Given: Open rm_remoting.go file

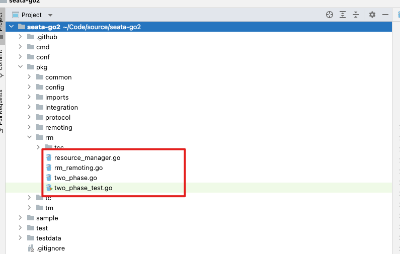Looking at the screenshot, I should 78,168.
